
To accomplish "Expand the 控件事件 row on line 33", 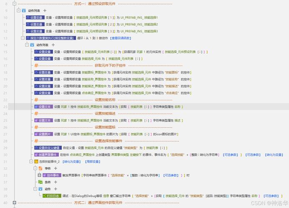I will [x=40, y=175].
